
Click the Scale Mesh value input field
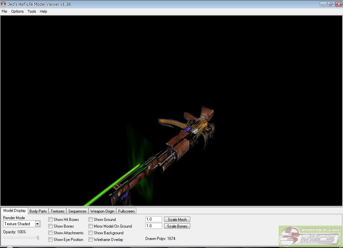[x=154, y=220]
